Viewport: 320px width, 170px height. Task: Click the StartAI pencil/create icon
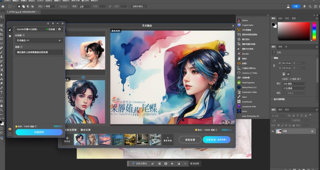tap(10, 30)
